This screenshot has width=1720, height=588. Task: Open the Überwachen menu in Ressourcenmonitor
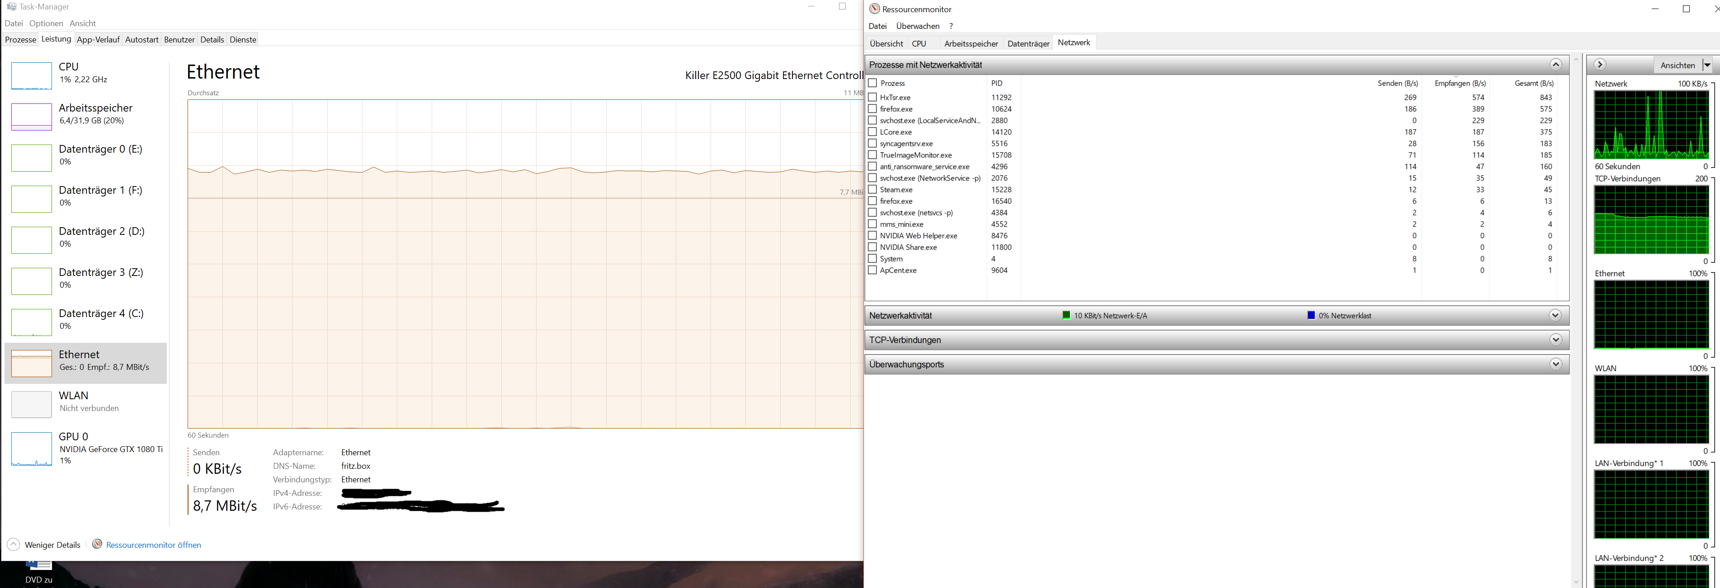pyautogui.click(x=918, y=26)
